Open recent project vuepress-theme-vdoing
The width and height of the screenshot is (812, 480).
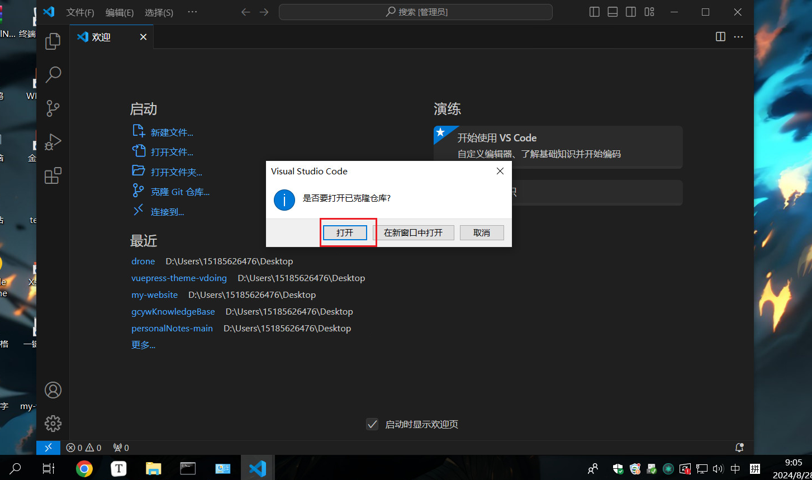(179, 278)
